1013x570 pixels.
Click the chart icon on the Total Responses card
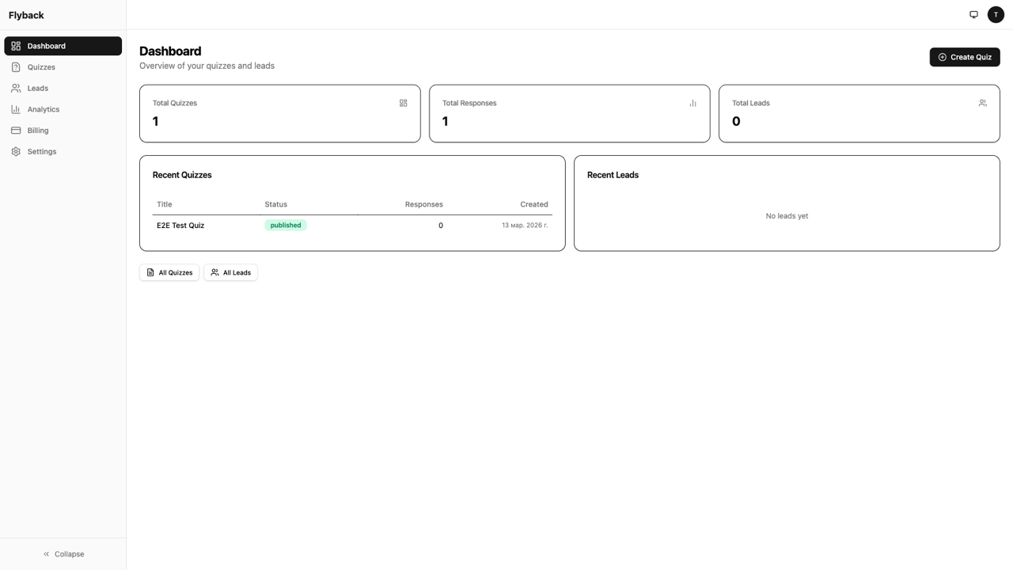pyautogui.click(x=692, y=103)
